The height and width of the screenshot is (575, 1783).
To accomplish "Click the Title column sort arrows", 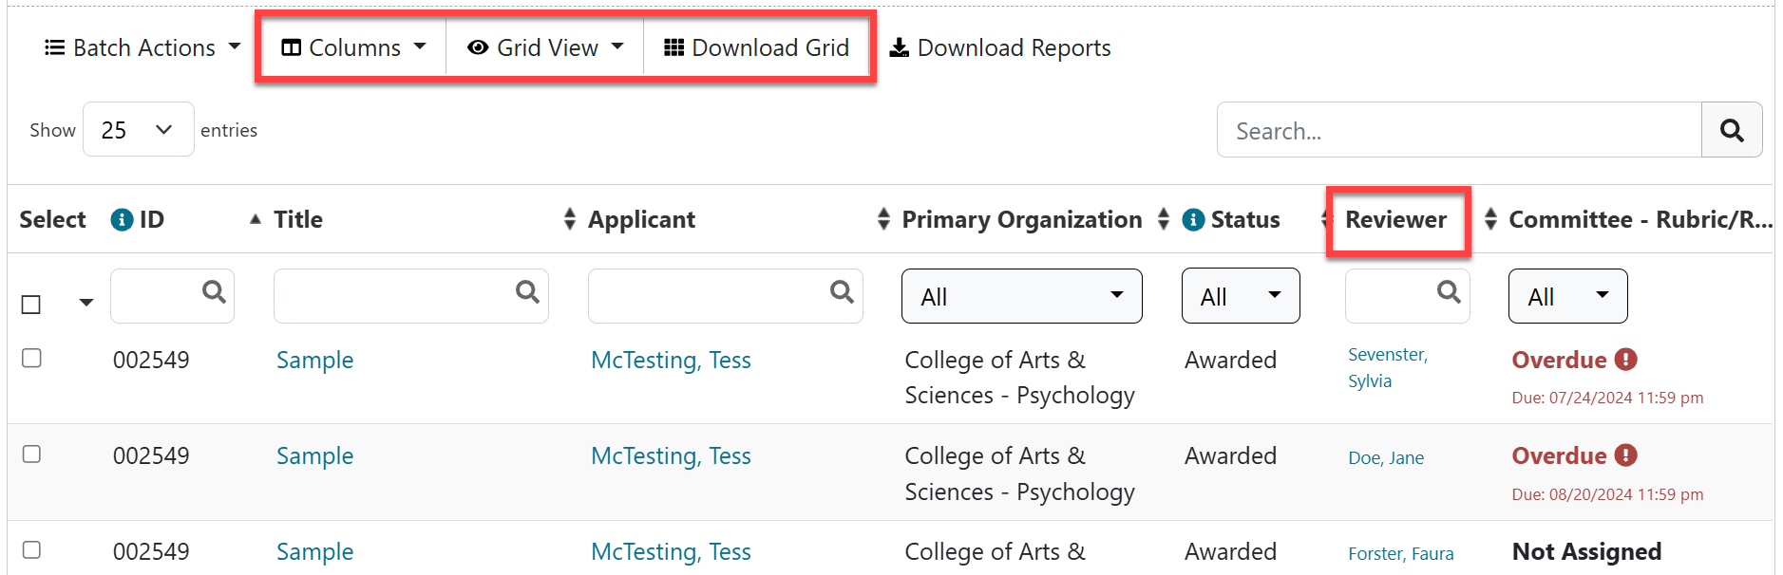I will tap(569, 220).
